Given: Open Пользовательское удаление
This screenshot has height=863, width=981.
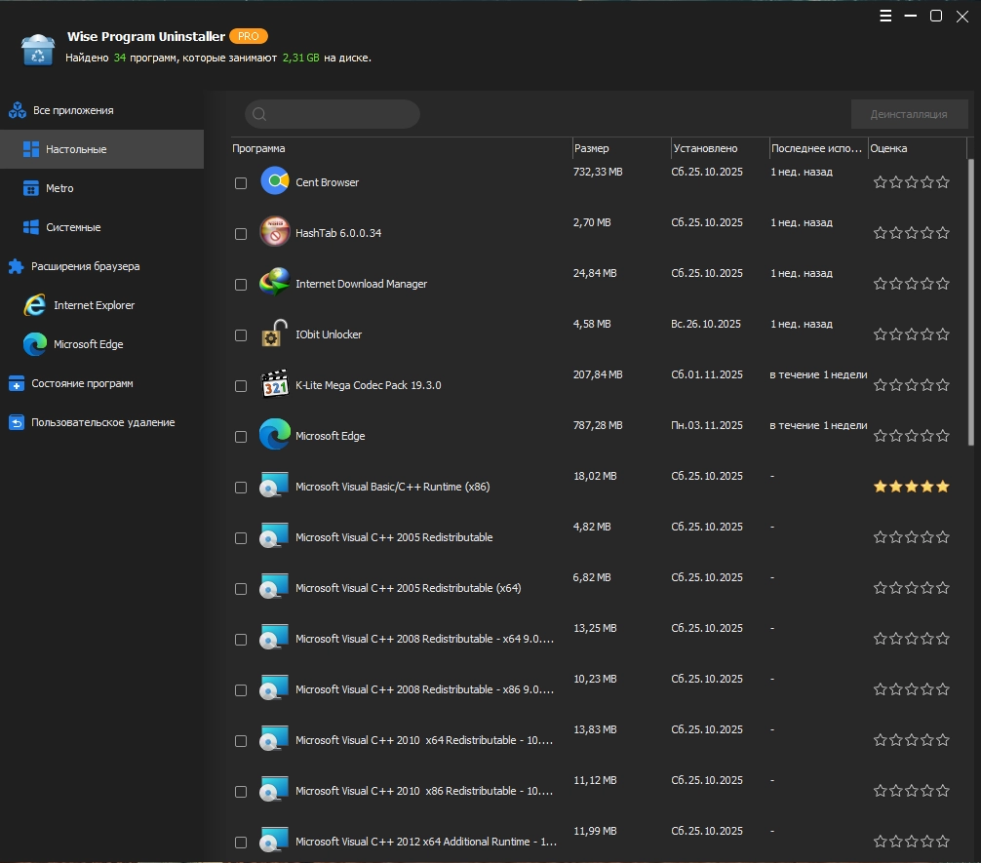Looking at the screenshot, I should 102,422.
